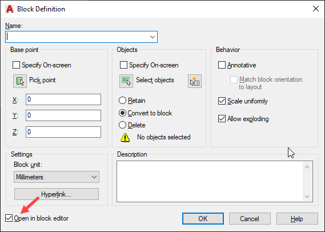Click the Description scrollbar down arrow
The image size is (325, 232).
click(307, 197)
